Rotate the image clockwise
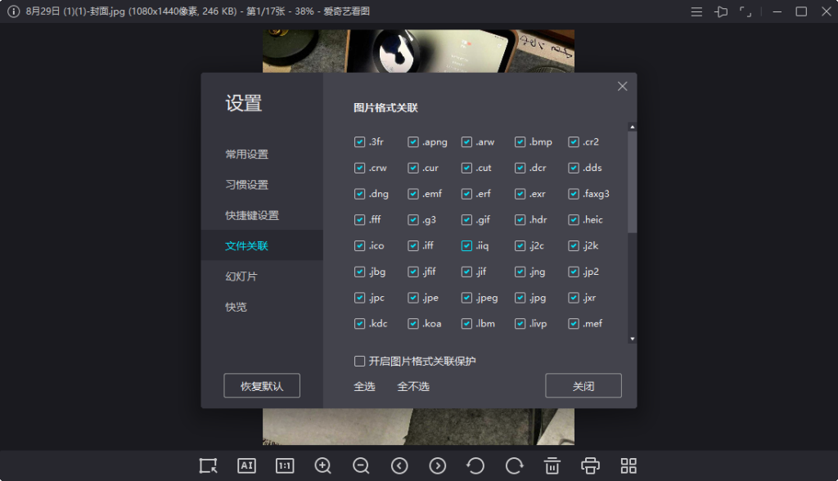The image size is (838, 481). click(514, 465)
